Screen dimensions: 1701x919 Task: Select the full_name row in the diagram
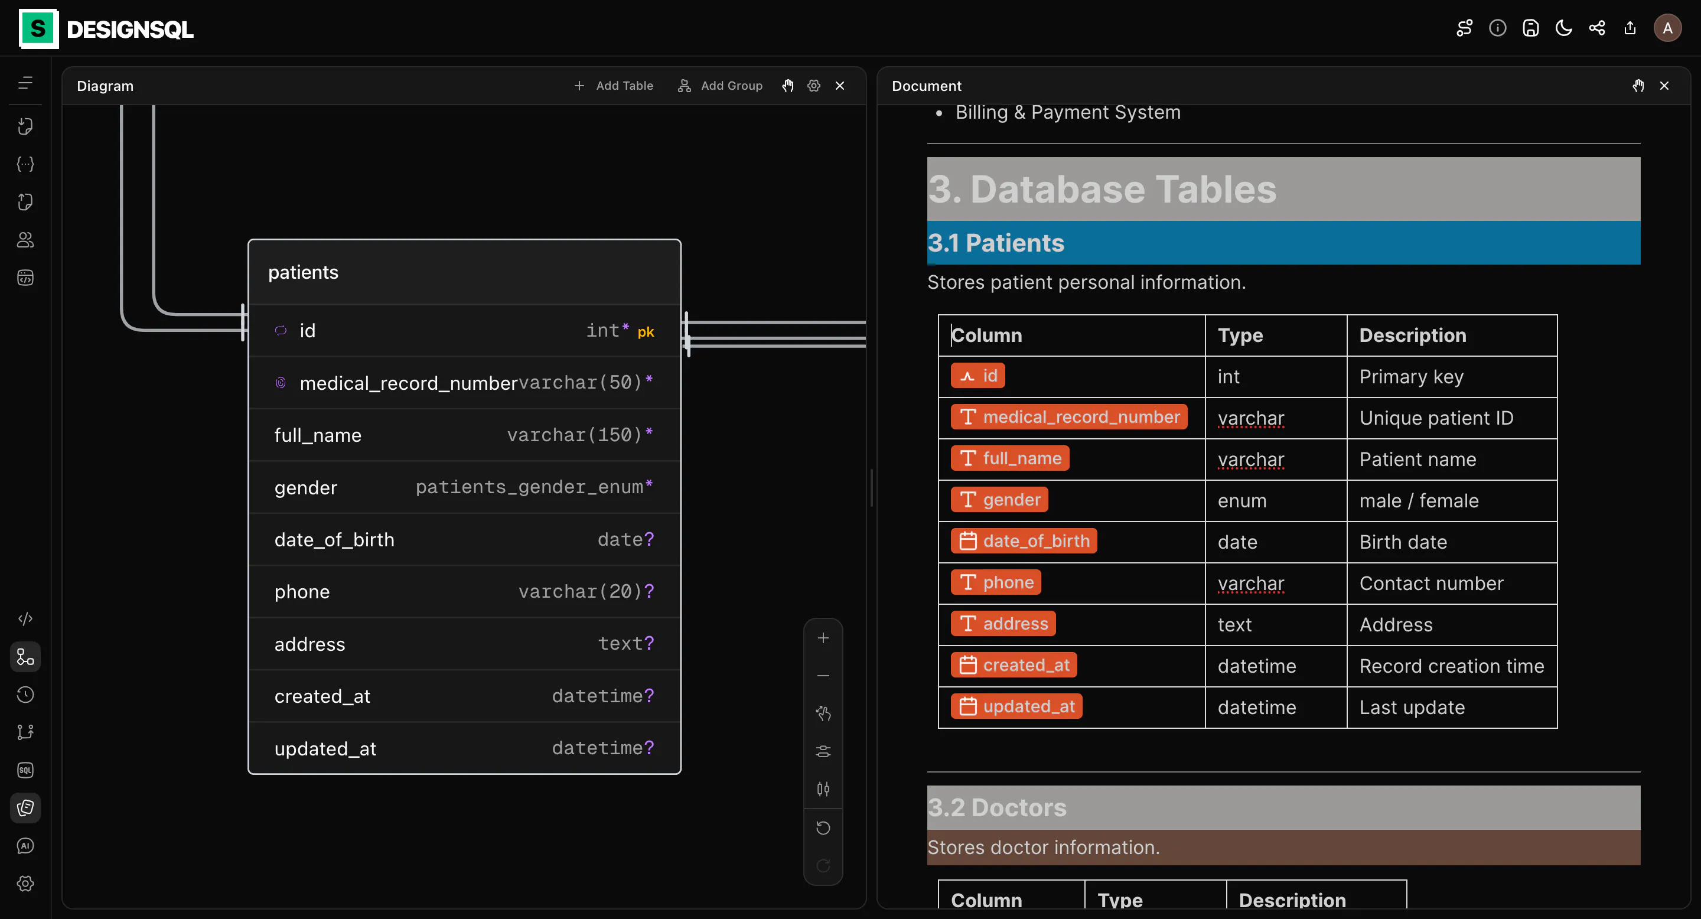coord(464,435)
